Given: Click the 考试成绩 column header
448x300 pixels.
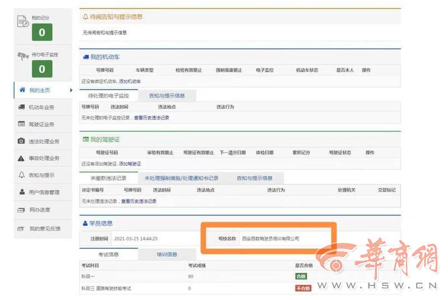Looking at the screenshot, I should pyautogui.click(x=197, y=266).
